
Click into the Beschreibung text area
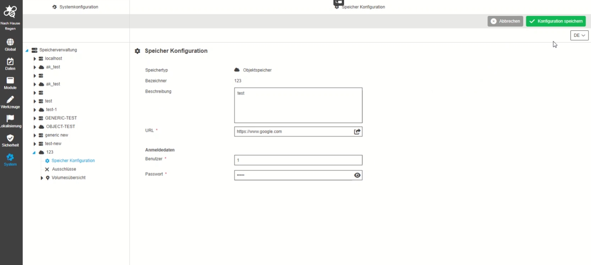(x=298, y=105)
